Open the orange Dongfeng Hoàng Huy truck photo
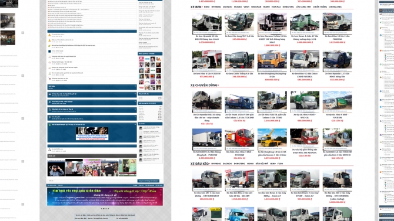The image size is (394, 221). pos(272,61)
